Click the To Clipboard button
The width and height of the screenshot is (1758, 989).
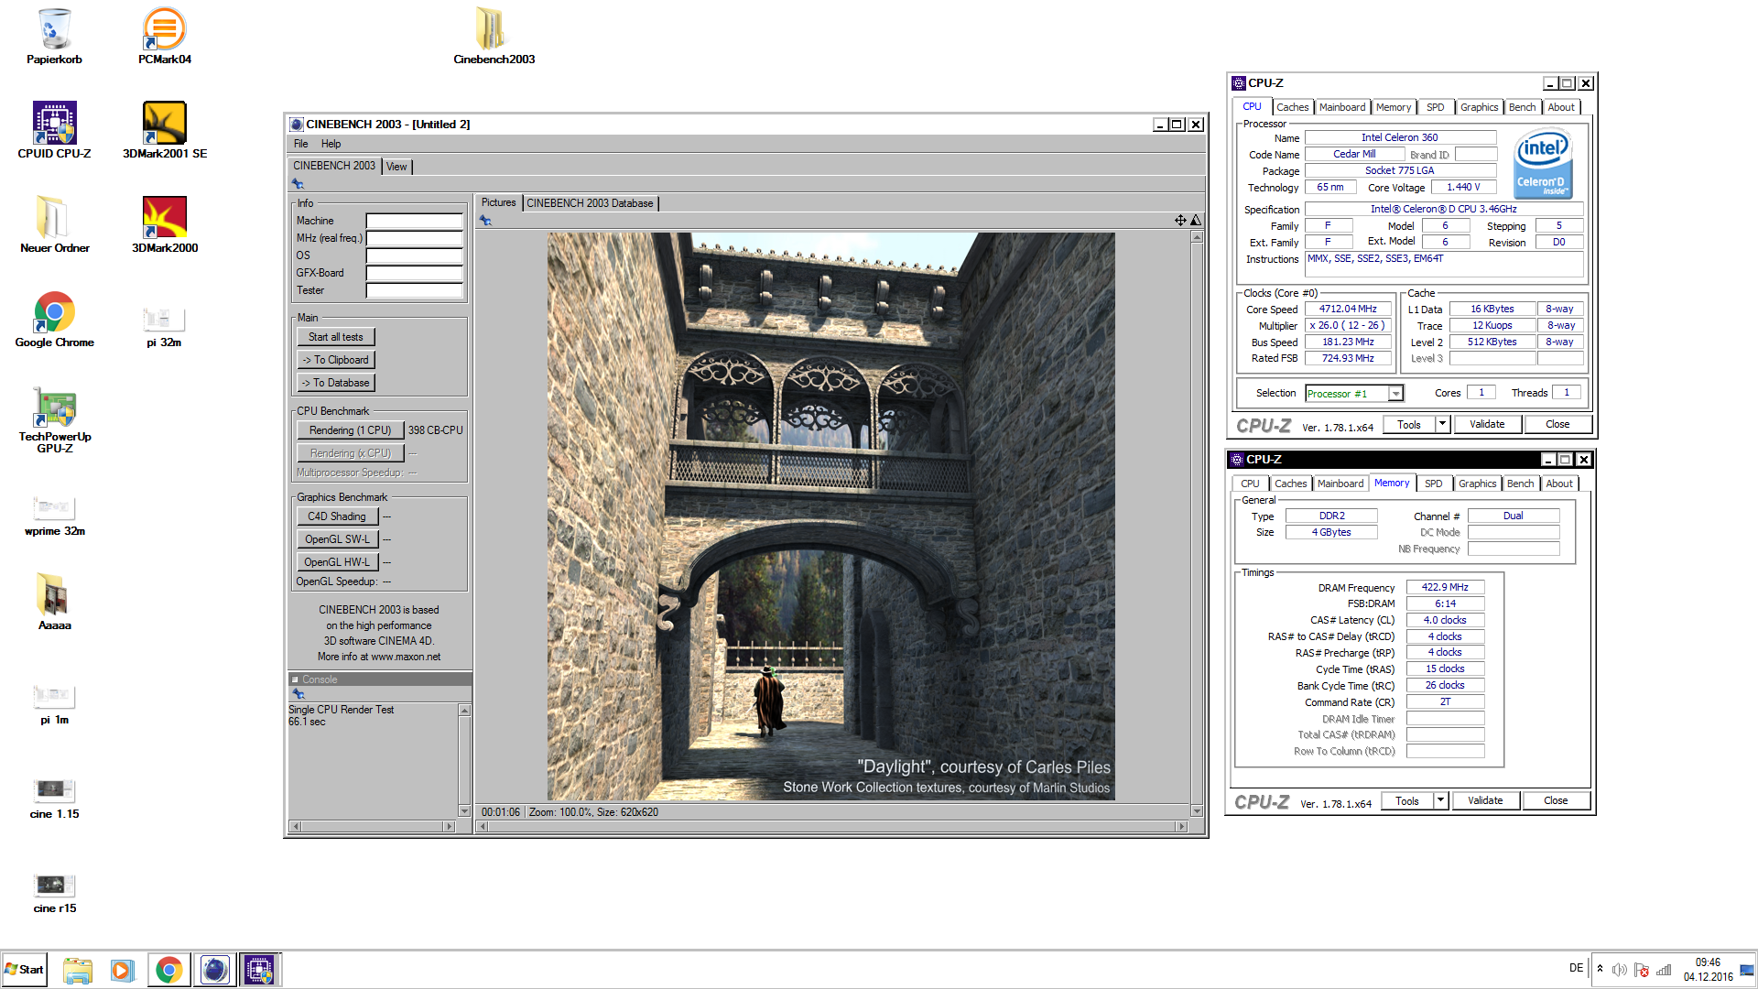tap(335, 360)
